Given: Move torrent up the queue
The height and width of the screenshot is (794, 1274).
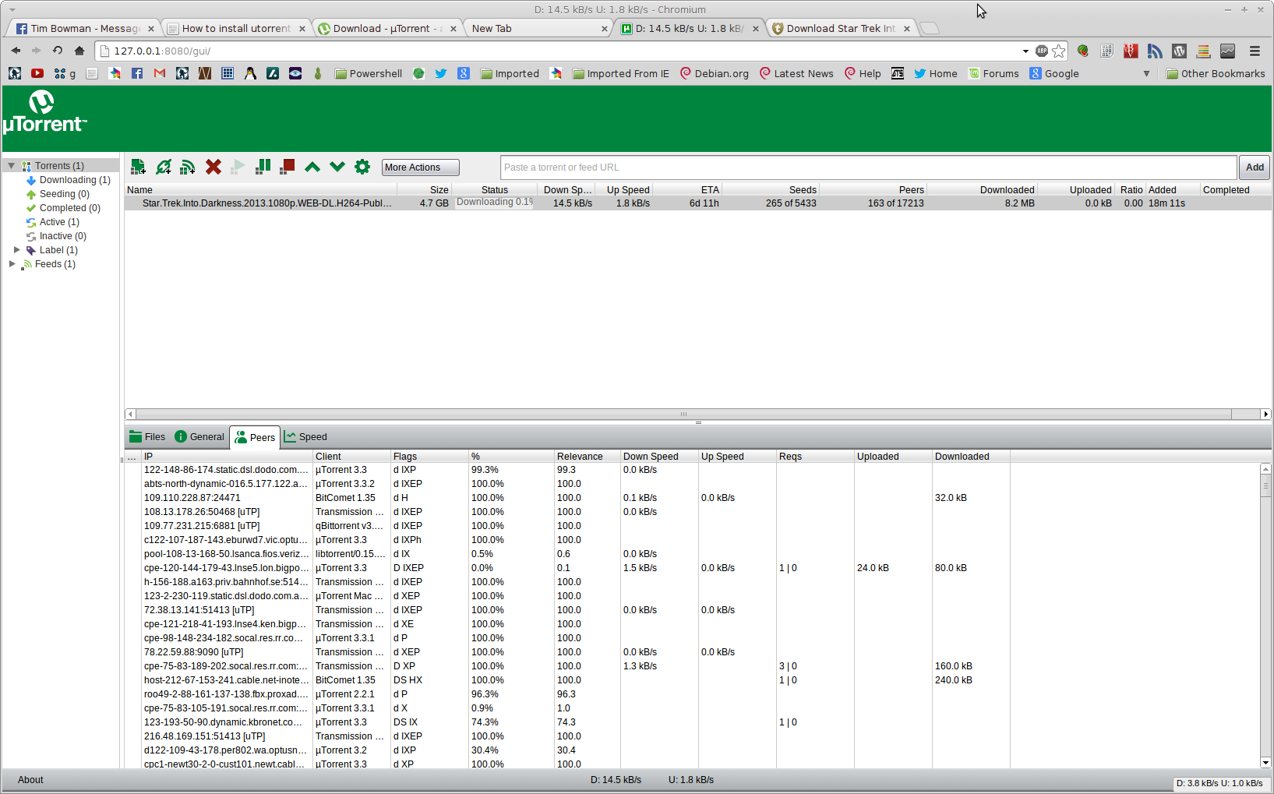Looking at the screenshot, I should click(312, 167).
